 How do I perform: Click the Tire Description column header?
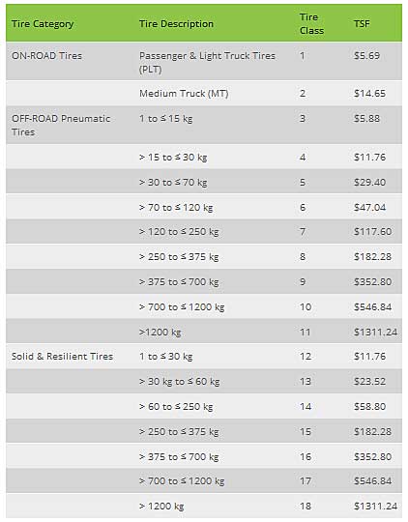(176, 24)
